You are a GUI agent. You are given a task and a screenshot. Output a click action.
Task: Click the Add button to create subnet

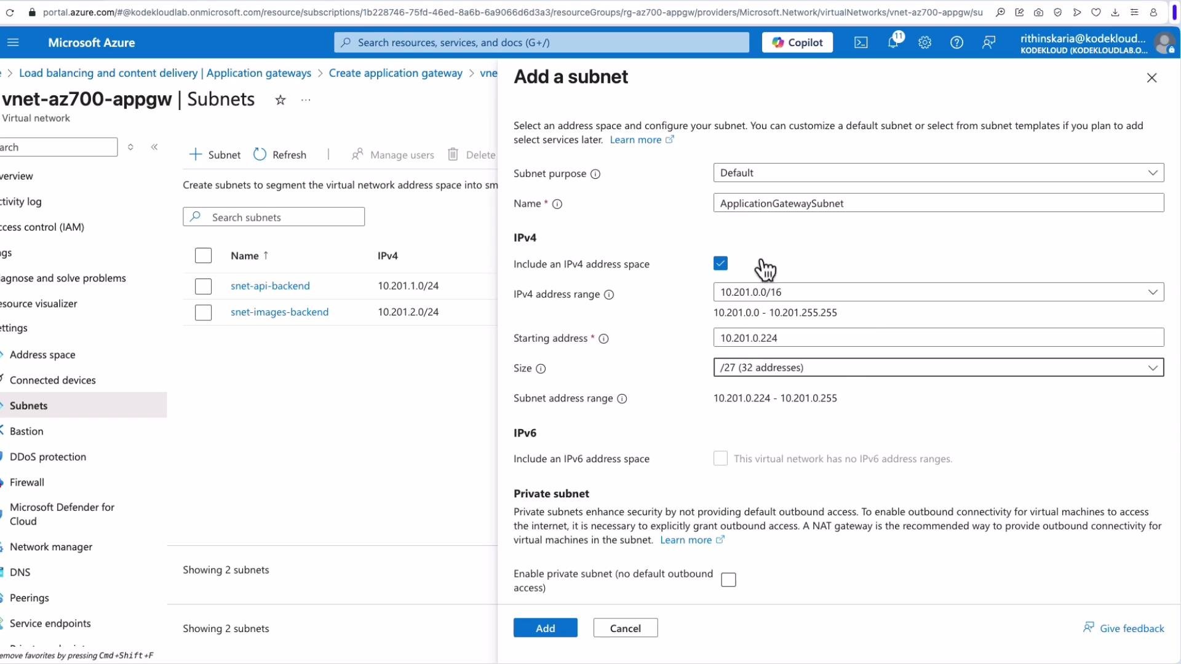(546, 628)
